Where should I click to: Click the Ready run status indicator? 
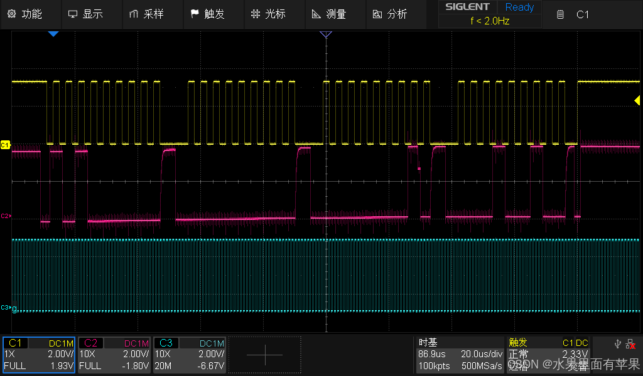[x=519, y=7]
